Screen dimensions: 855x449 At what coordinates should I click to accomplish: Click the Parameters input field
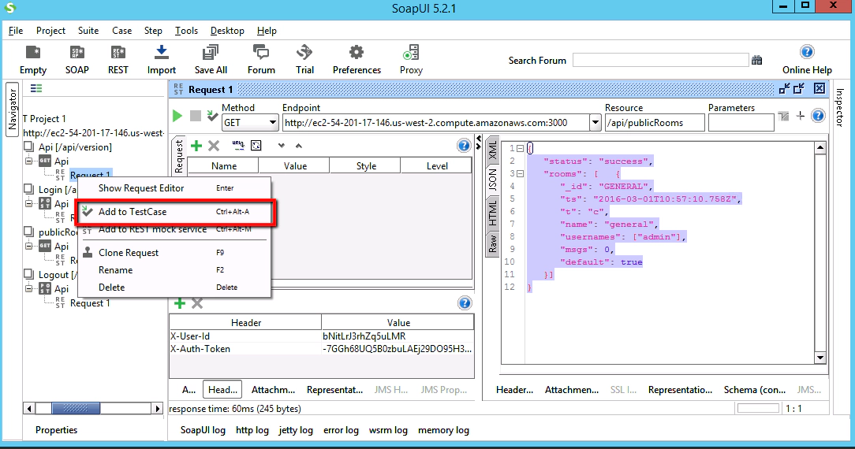741,122
